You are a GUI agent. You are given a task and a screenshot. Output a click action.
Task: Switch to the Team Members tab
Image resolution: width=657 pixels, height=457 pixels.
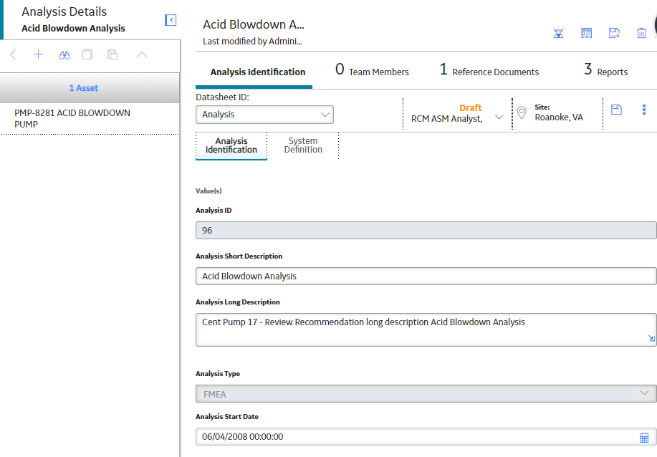coord(372,70)
